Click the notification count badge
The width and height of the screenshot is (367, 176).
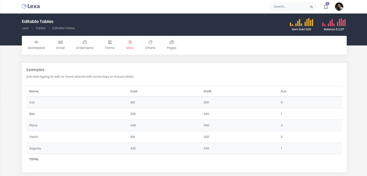[327, 3]
